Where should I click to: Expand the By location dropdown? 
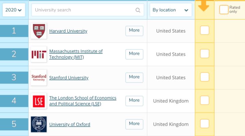point(171,10)
